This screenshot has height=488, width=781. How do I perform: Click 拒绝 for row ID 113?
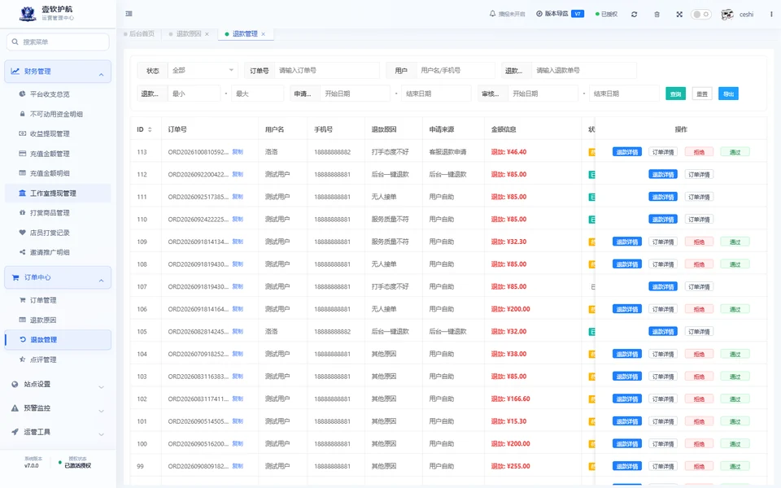[699, 152]
